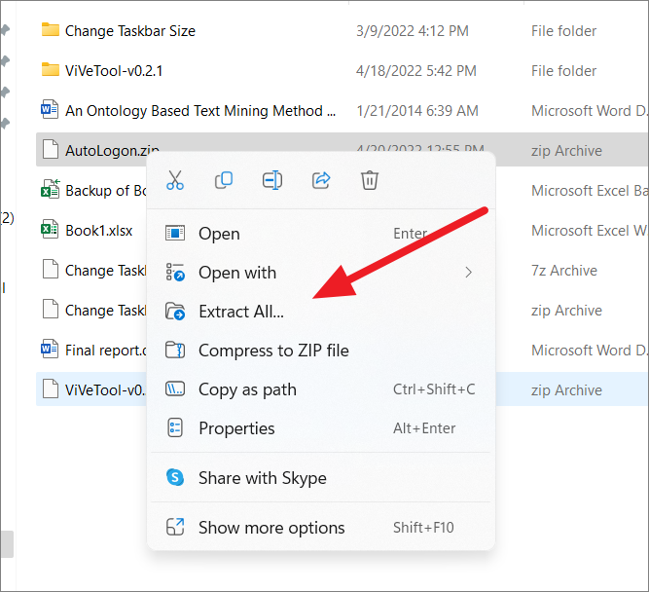Select An Ontology Based Text Mining document

click(x=200, y=111)
